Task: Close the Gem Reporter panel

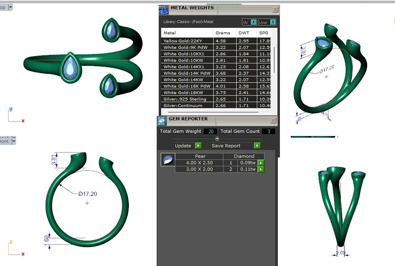Action: [x=273, y=121]
